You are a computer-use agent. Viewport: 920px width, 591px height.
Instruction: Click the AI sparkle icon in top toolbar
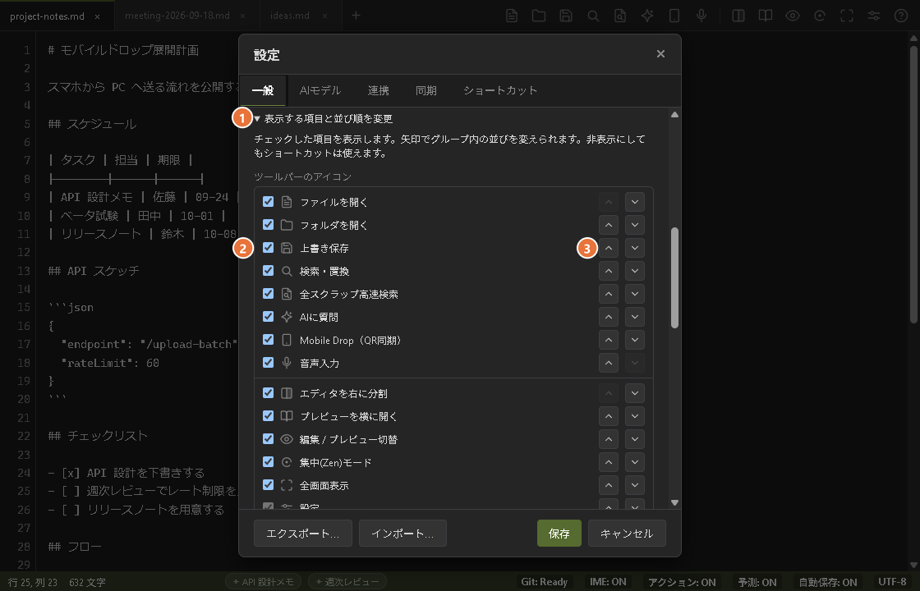pyautogui.click(x=647, y=16)
